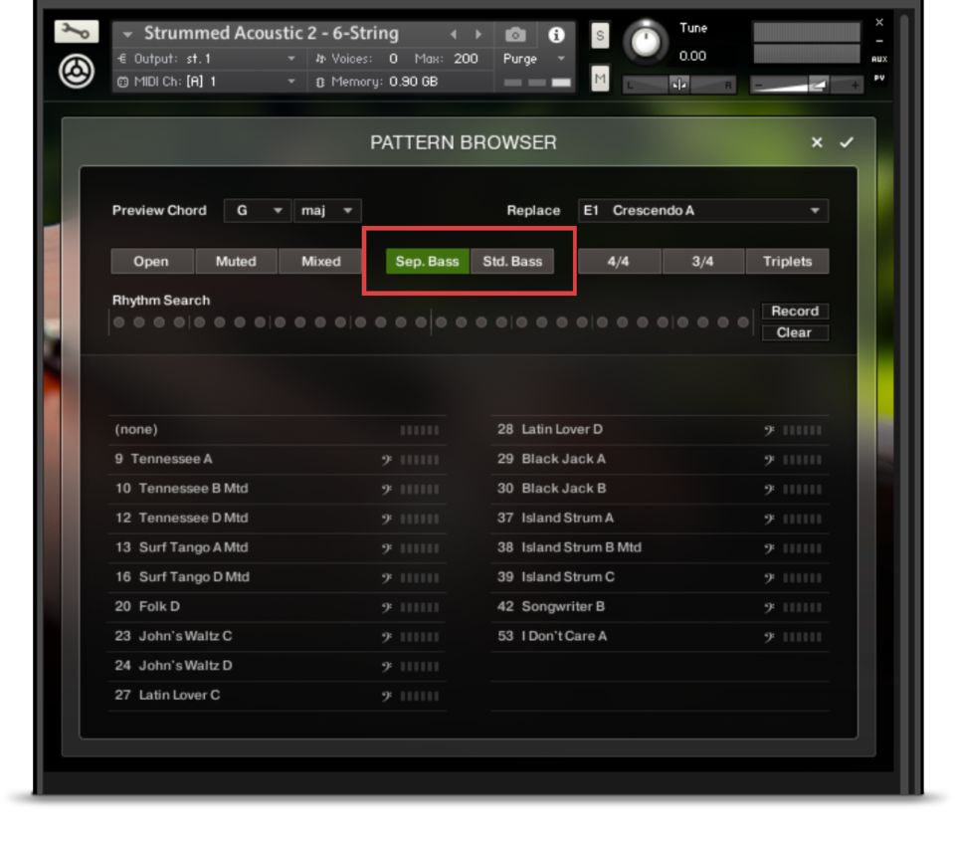The width and height of the screenshot is (955, 842).
Task: Mute the instrument with M button
Action: coord(601,80)
